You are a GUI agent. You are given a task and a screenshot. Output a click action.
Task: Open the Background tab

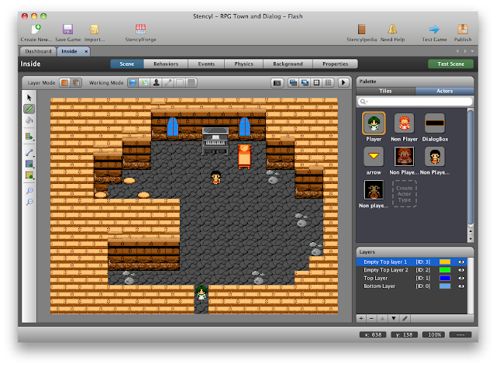coord(288,64)
